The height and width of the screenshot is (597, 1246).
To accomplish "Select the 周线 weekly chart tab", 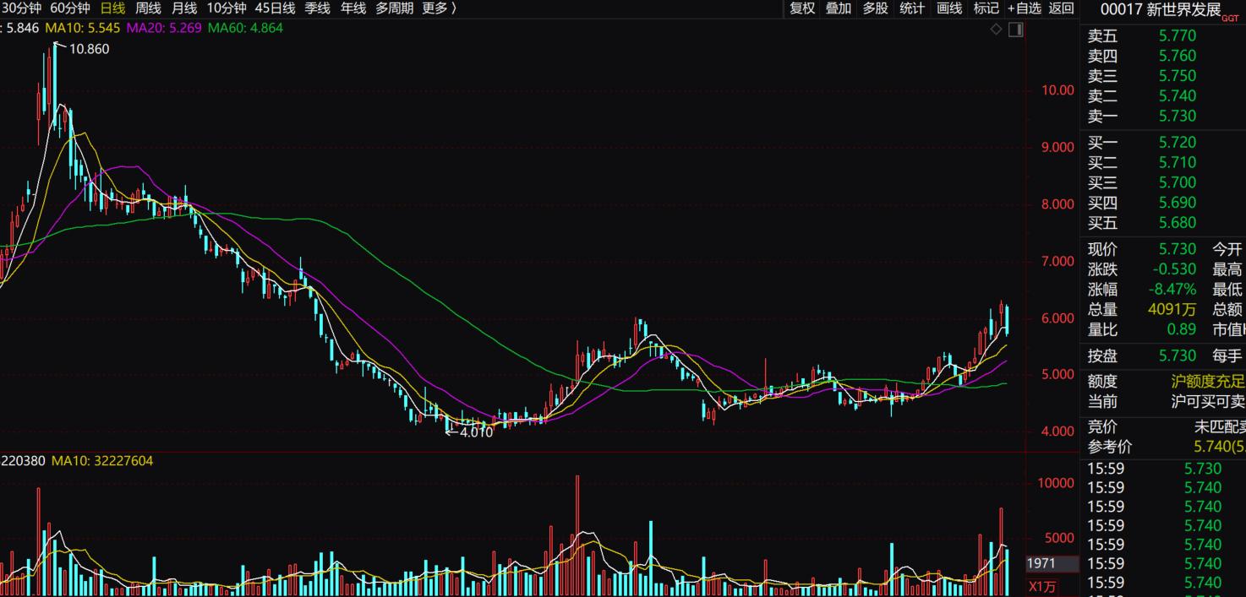I will (x=148, y=8).
